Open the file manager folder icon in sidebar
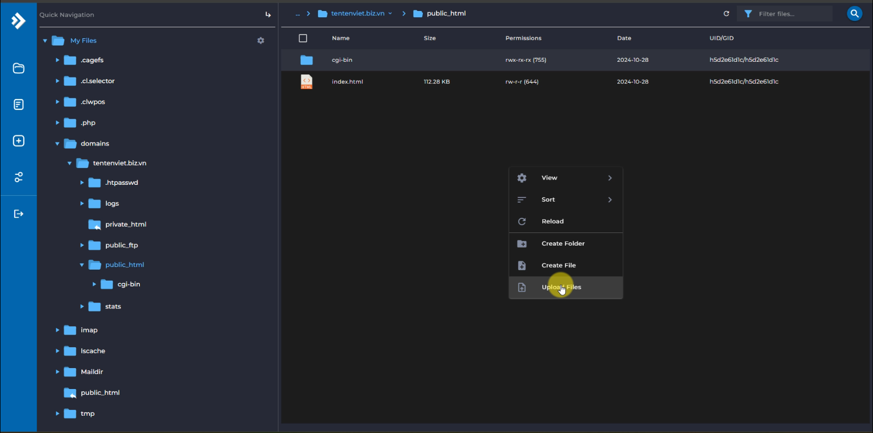Image resolution: width=873 pixels, height=433 pixels. pyautogui.click(x=18, y=68)
